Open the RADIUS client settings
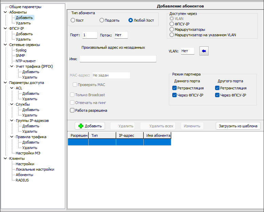The image size is (264, 212). click(22, 180)
